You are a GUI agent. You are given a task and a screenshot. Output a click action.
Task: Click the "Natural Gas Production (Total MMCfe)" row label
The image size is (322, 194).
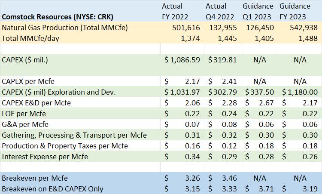[65, 28]
